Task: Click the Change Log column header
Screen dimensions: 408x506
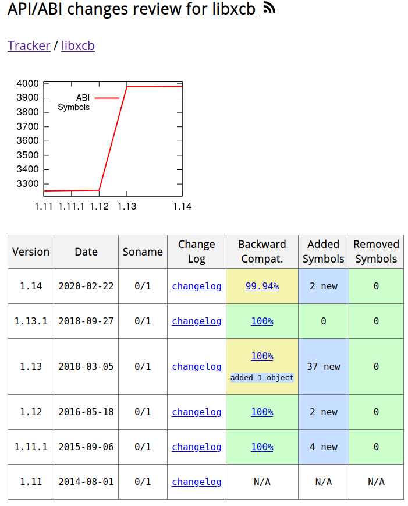Action: [x=196, y=252]
